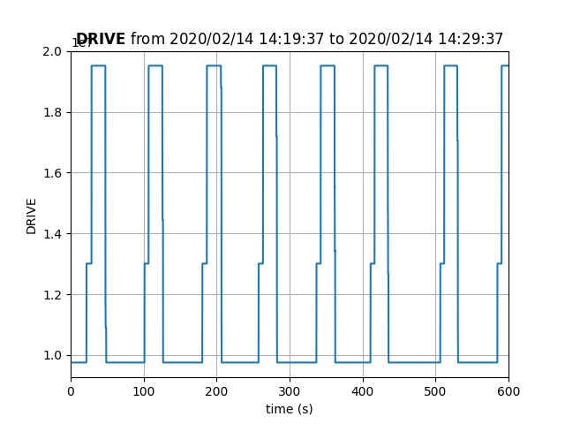Click the x-axis tick label 600
Image resolution: width=565 pixels, height=424 pixels.
click(508, 391)
